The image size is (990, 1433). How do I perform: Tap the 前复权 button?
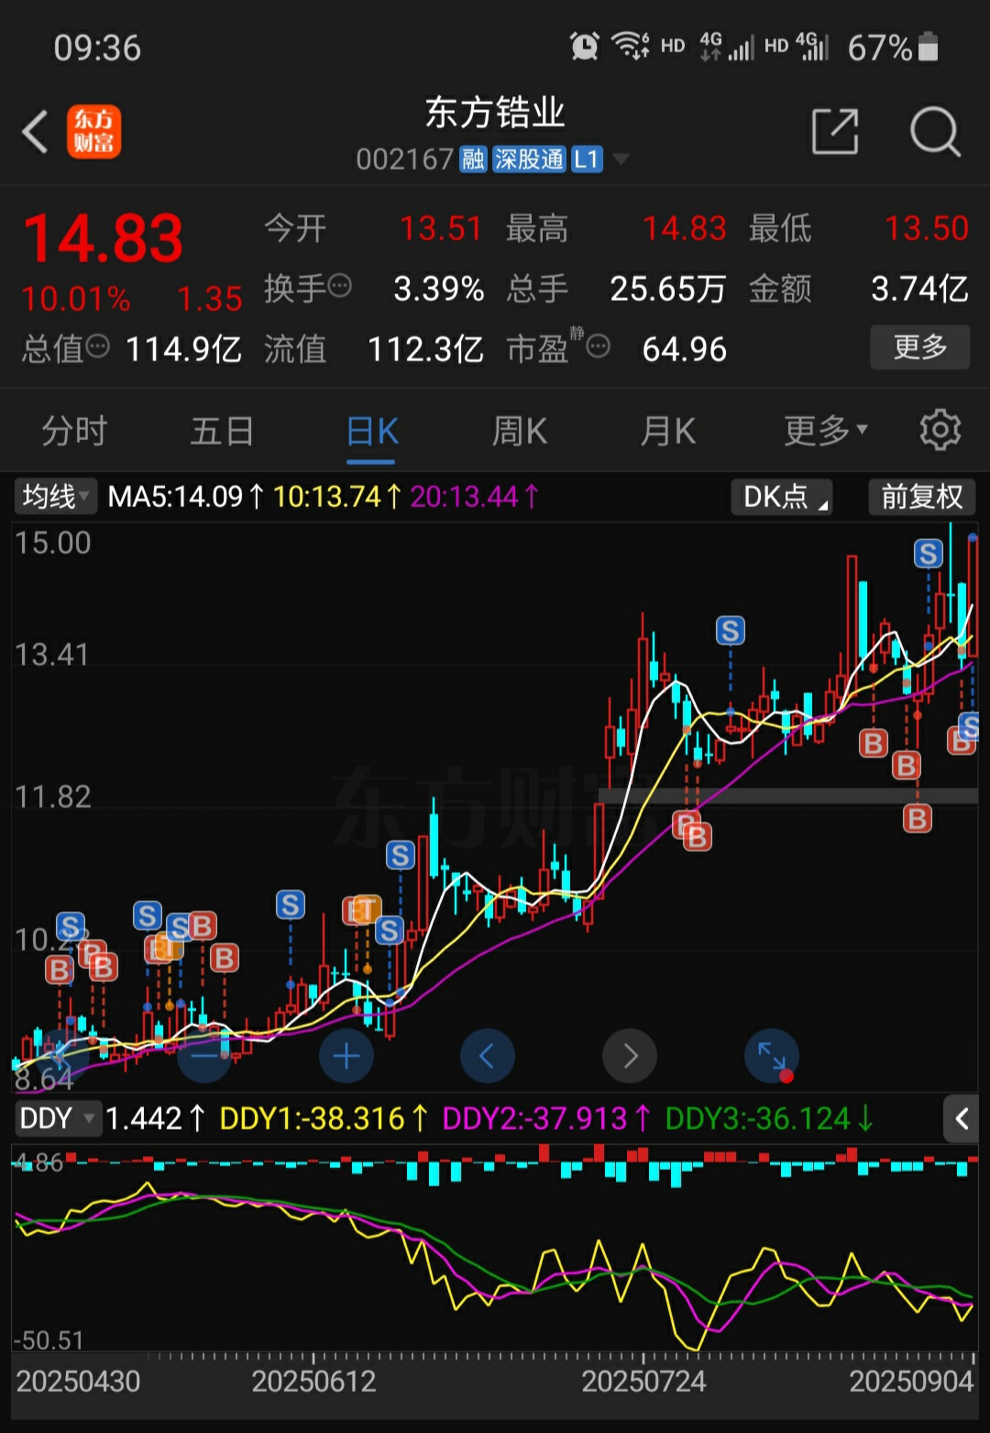[x=922, y=497]
